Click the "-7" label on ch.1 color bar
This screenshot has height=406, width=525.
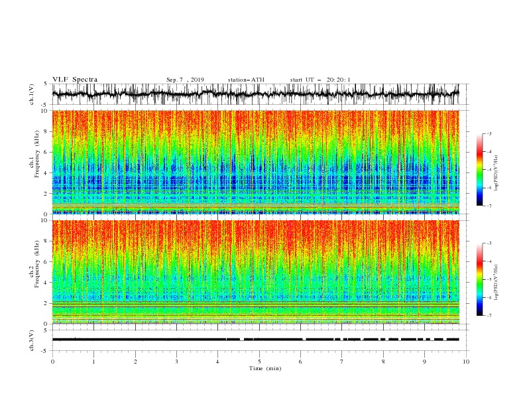click(x=489, y=206)
